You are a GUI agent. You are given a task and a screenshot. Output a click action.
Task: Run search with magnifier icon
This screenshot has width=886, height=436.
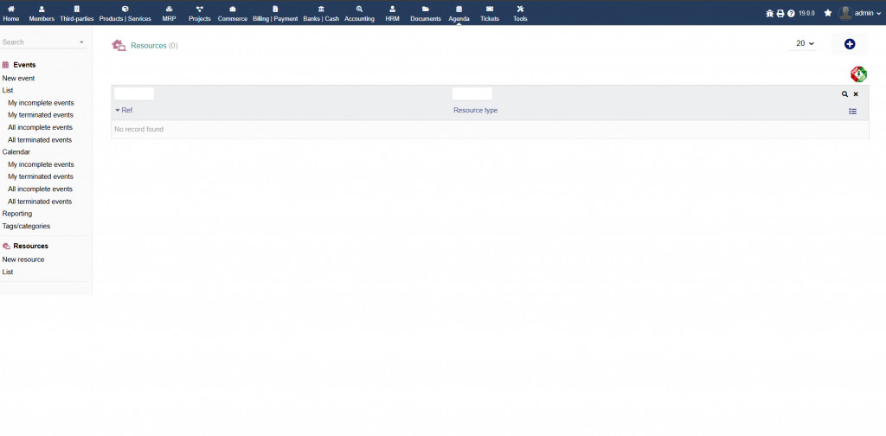[844, 94]
